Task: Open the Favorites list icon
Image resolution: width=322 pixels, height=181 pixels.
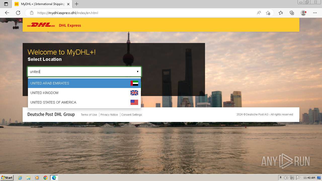Action: point(281,13)
